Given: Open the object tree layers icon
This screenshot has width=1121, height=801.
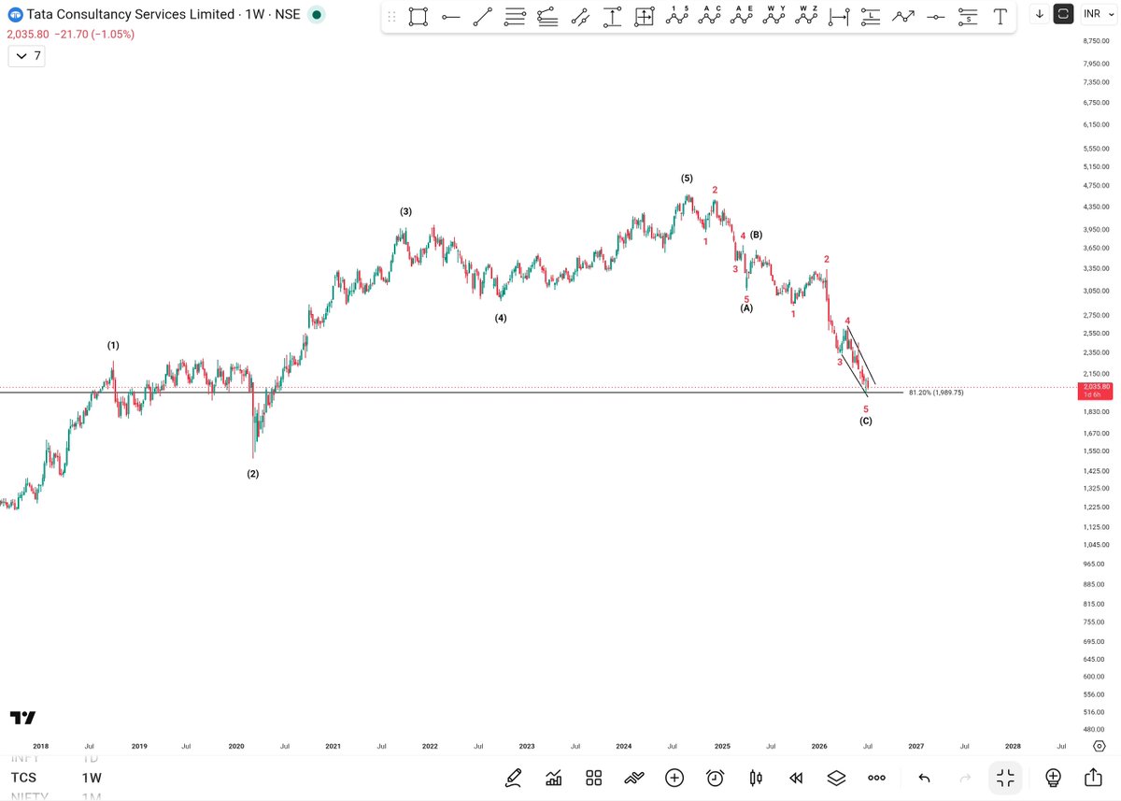Looking at the screenshot, I should tap(836, 778).
